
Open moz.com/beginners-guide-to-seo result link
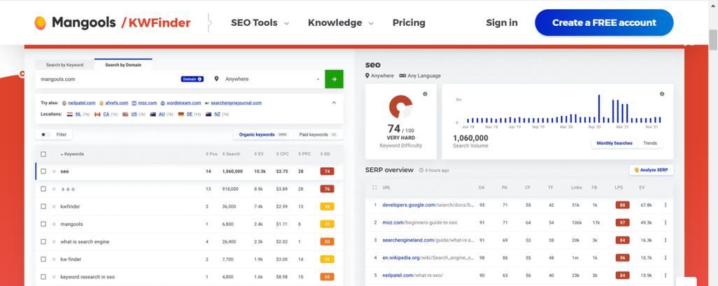pos(420,222)
